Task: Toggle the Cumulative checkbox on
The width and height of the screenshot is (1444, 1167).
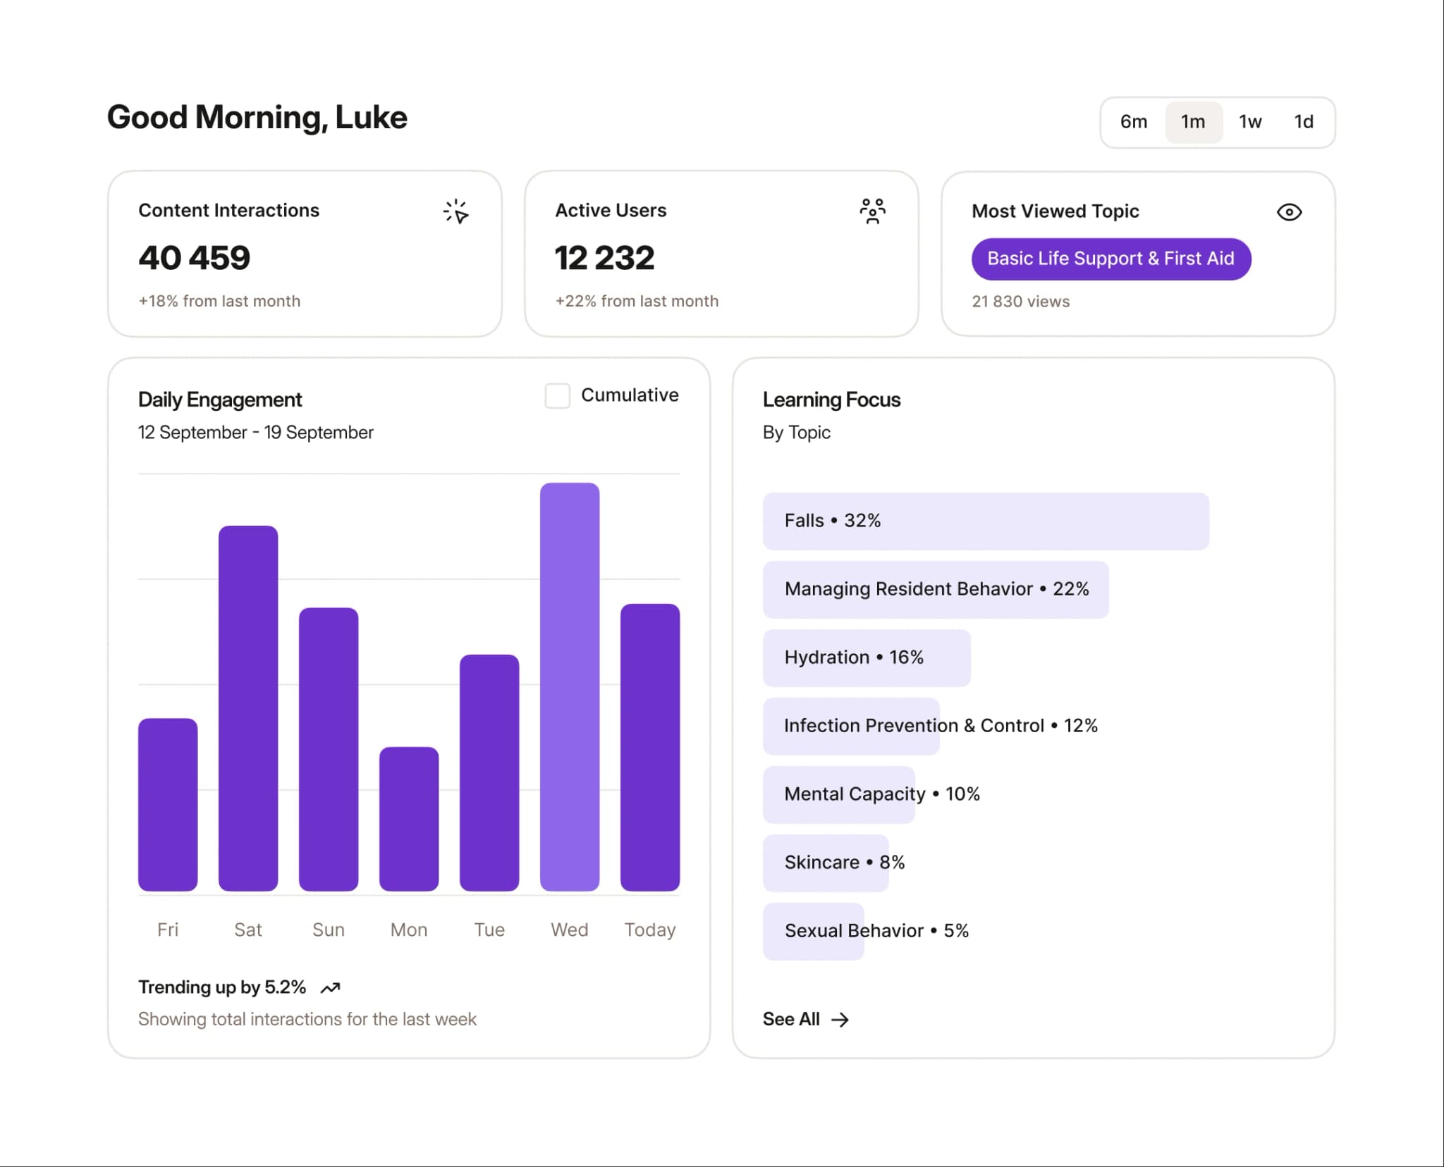Action: (558, 394)
